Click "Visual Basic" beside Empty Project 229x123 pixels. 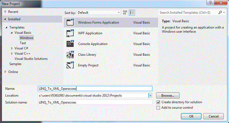[141, 65]
